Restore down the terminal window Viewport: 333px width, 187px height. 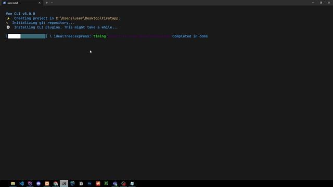tap(321, 3)
